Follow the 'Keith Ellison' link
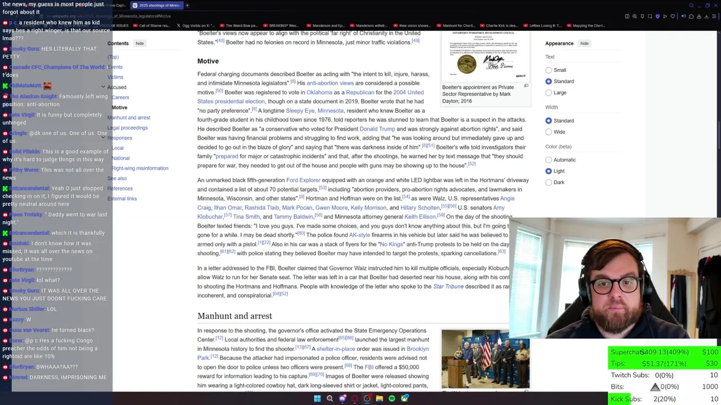721x405 pixels. click(x=420, y=217)
